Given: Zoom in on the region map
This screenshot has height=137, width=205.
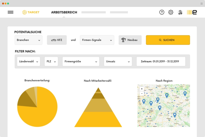Looking at the screenshot, I should click(142, 89).
